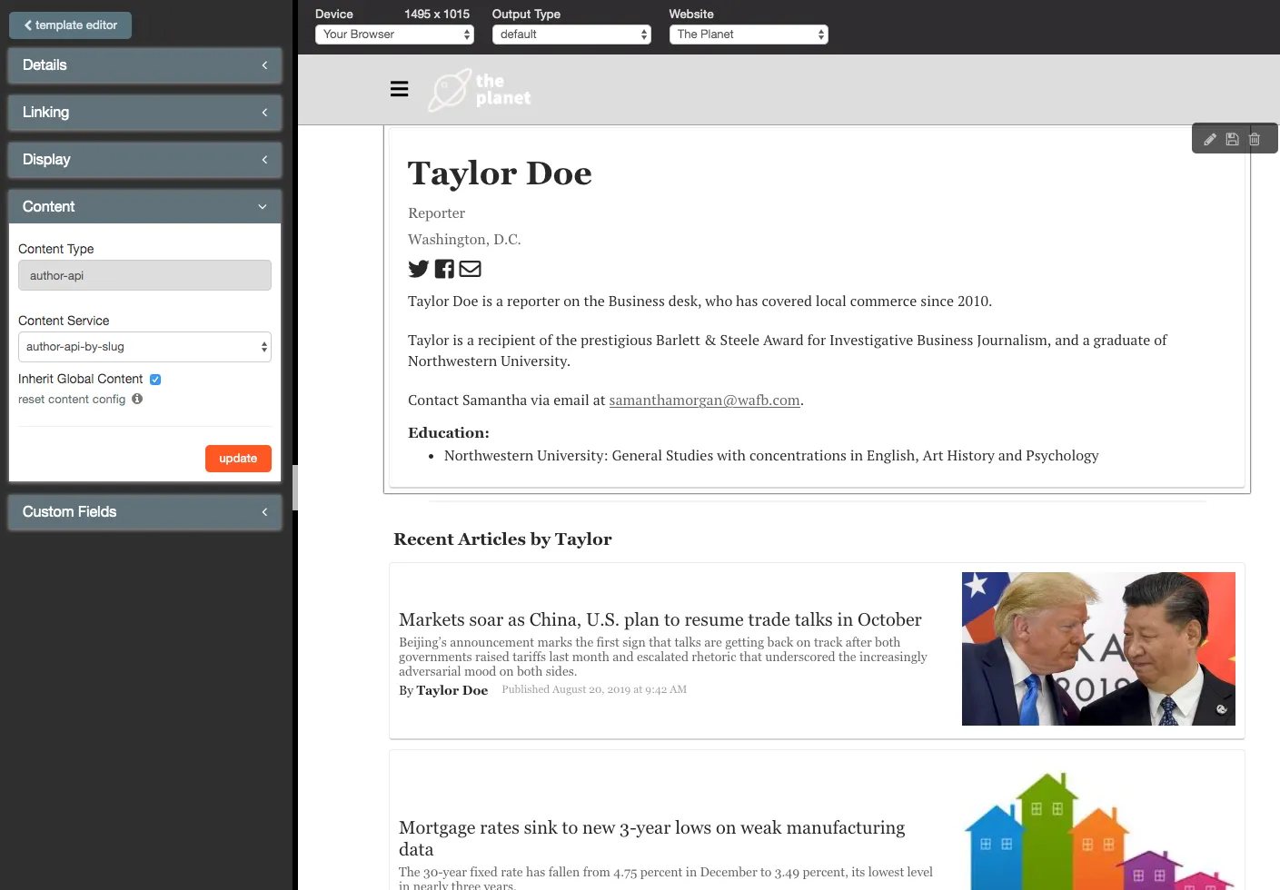Click The Planet logo
This screenshot has width=1280, height=890.
(480, 90)
